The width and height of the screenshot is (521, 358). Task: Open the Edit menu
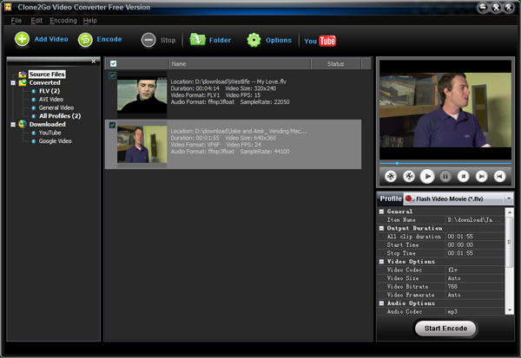pos(36,21)
